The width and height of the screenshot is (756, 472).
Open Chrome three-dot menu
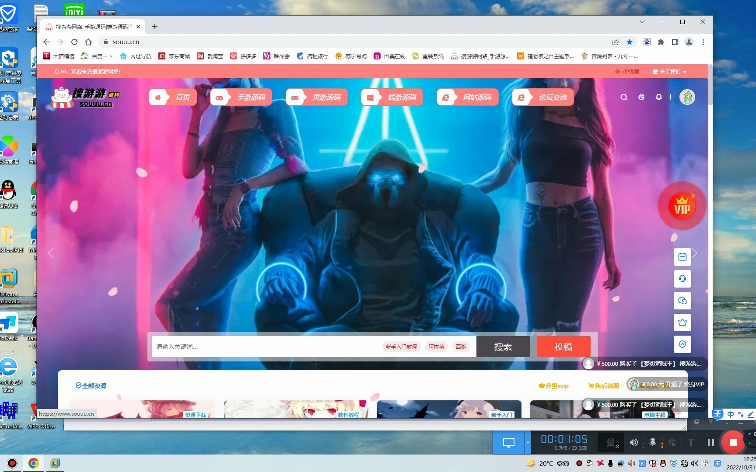point(703,42)
